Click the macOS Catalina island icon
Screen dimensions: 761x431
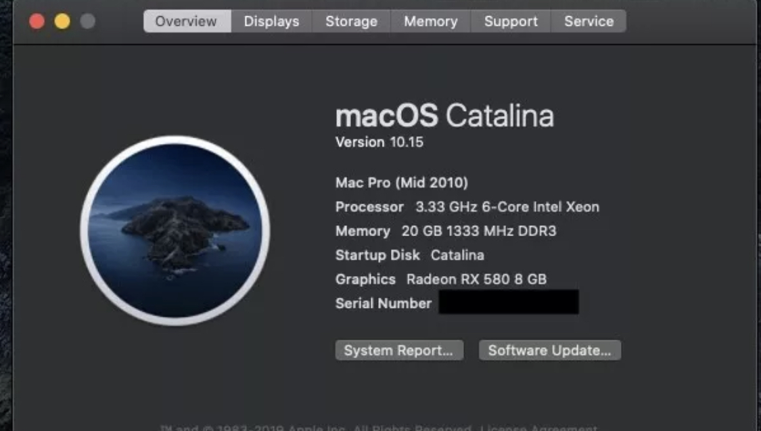(x=175, y=231)
